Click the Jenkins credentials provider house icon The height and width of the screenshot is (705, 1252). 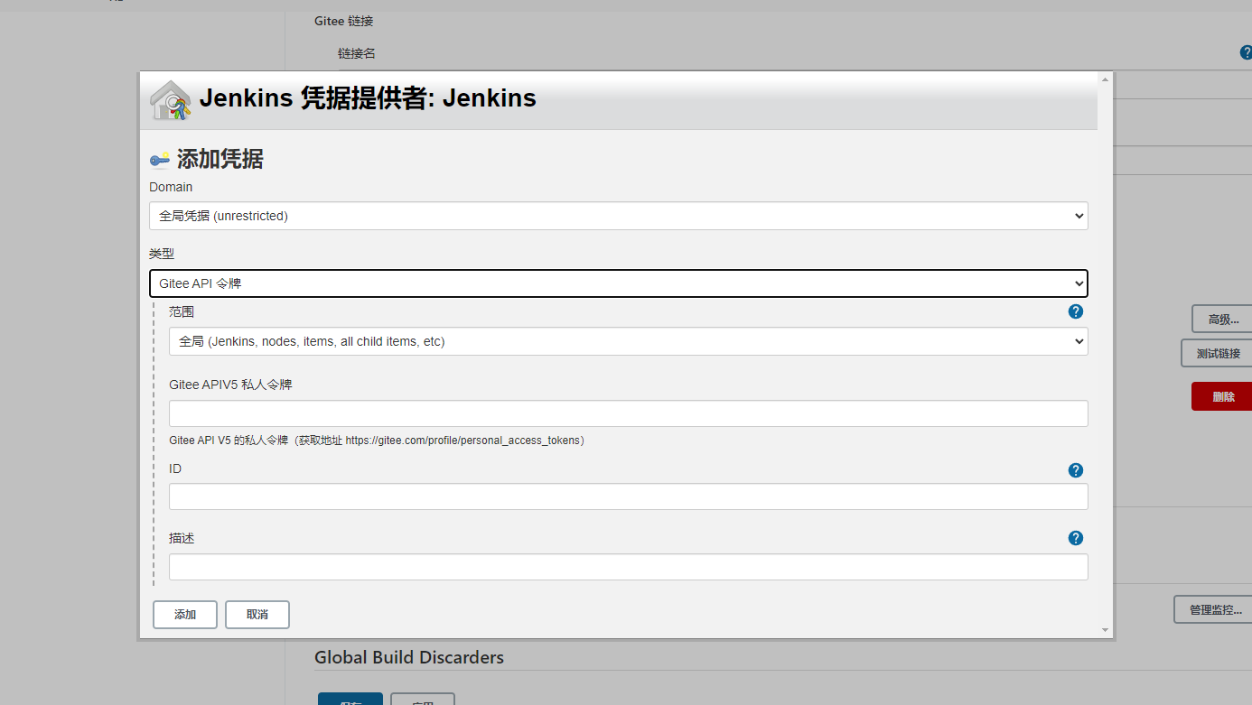pyautogui.click(x=170, y=100)
